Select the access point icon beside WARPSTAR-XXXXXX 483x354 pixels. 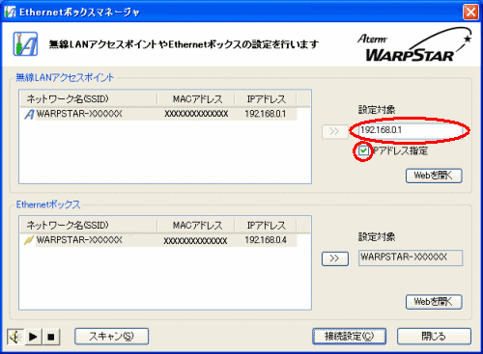coord(29,114)
